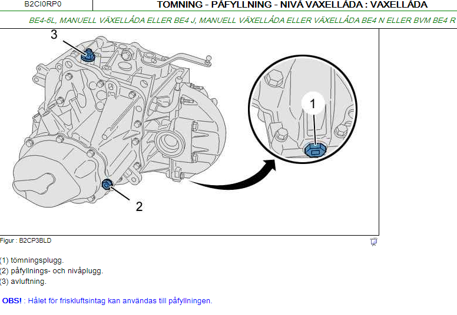The image size is (457, 315).
Task: Click the '(3) avluftning.' legend line
Action: click(x=23, y=282)
